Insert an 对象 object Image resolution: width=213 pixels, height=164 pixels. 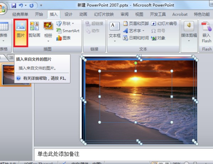click(x=158, y=38)
